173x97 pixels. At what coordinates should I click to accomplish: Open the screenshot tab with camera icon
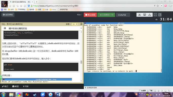[15, 86]
